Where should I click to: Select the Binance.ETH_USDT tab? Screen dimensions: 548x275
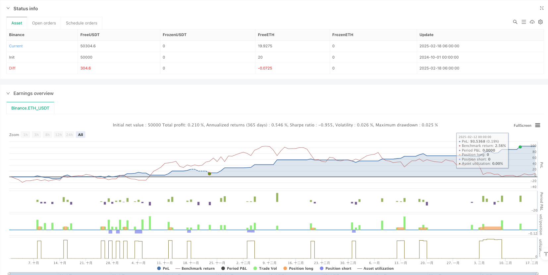click(x=30, y=108)
